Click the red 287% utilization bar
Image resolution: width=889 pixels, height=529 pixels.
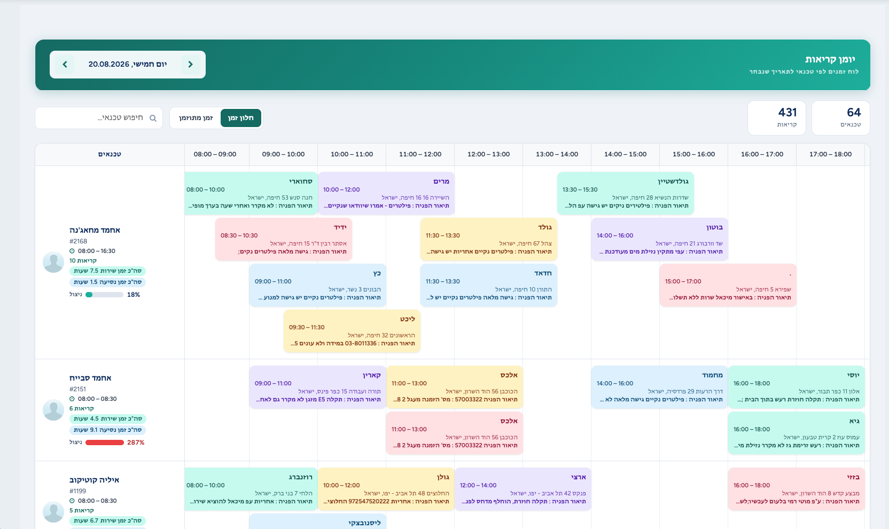click(x=104, y=443)
